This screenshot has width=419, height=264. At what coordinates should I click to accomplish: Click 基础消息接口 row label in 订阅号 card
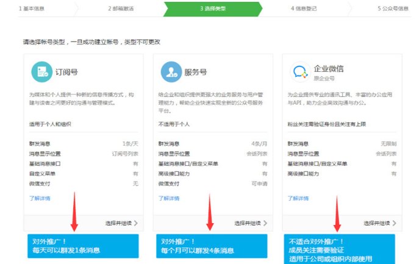click(x=45, y=163)
